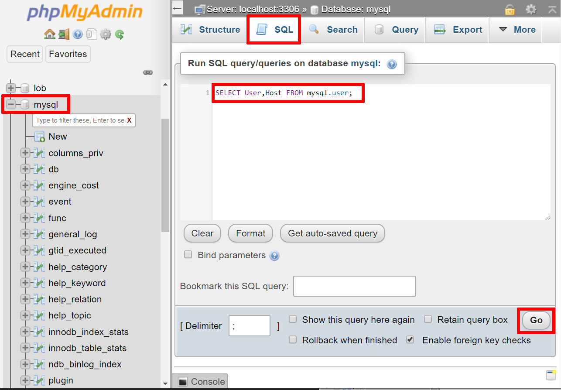Image resolution: width=561 pixels, height=390 pixels.
Task: Switch to the Structure tab
Action: coord(210,30)
